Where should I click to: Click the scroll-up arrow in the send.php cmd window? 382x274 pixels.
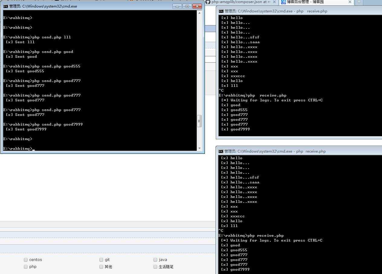coord(199,13)
